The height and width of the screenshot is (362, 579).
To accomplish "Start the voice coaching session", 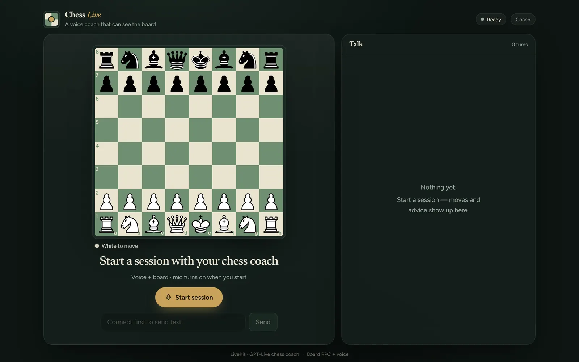I will [x=189, y=297].
